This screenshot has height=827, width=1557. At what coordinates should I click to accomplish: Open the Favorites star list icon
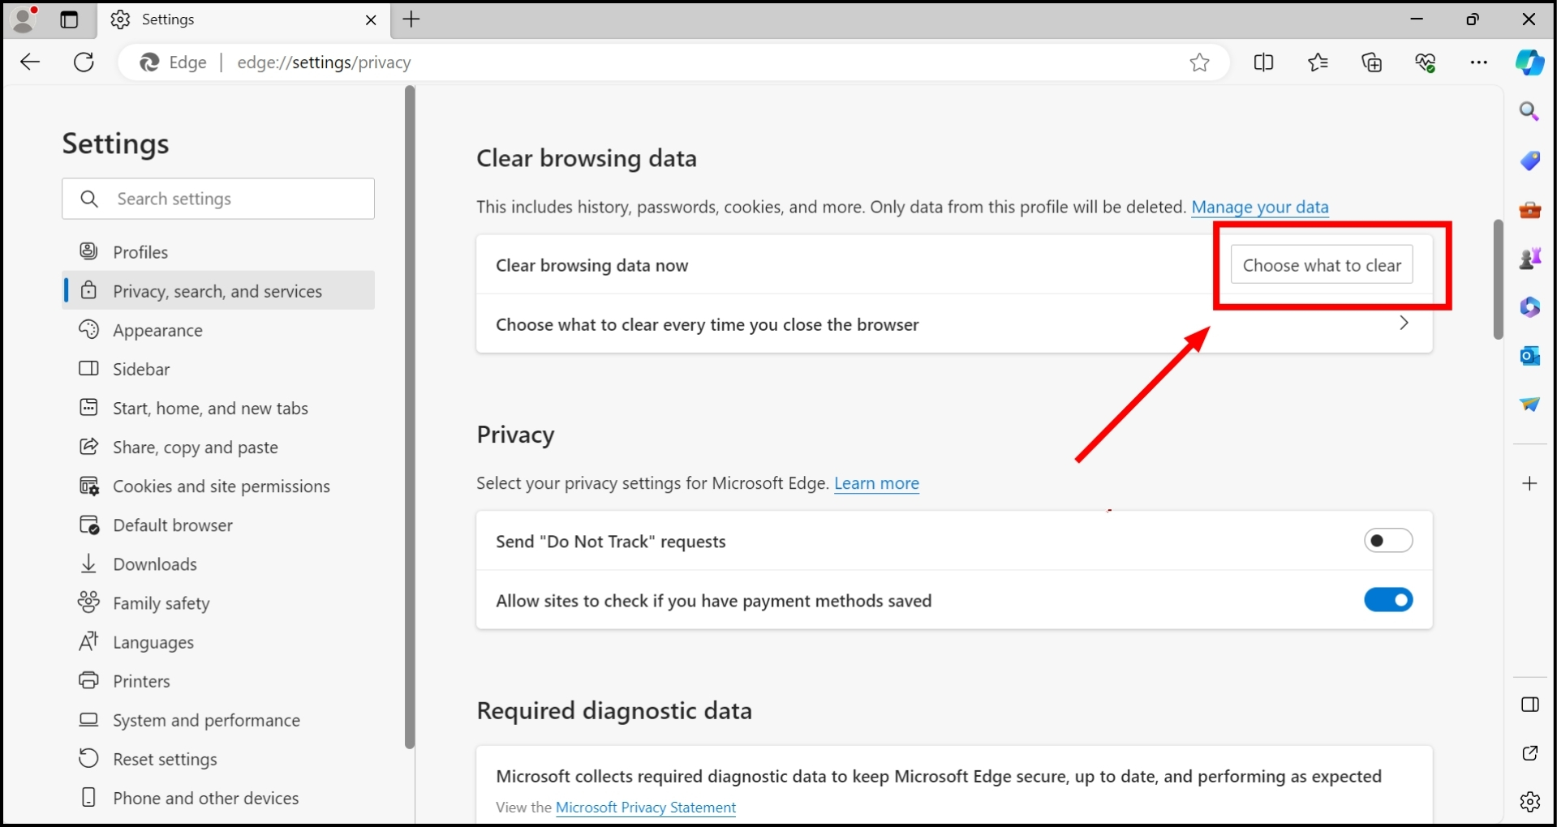1318,62
